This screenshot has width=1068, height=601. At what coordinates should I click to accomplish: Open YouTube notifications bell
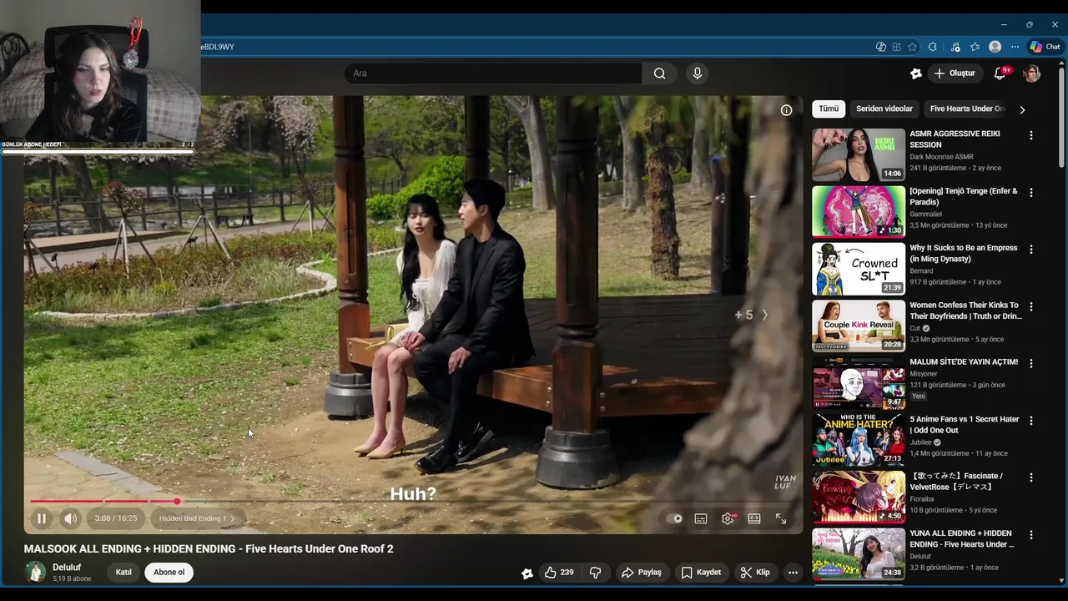(1000, 73)
